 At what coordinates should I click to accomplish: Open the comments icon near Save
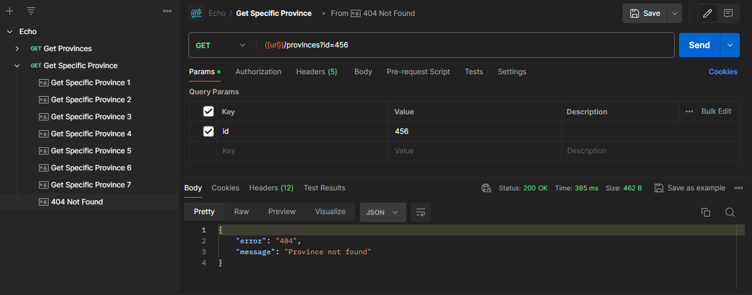(x=728, y=13)
